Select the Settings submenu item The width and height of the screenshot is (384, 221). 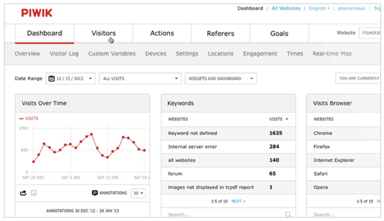pos(187,54)
